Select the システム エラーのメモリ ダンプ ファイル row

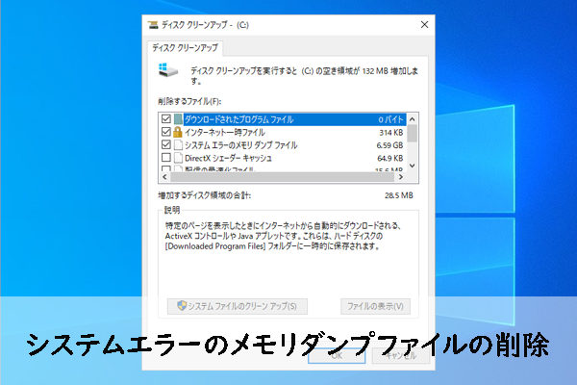[283, 144]
